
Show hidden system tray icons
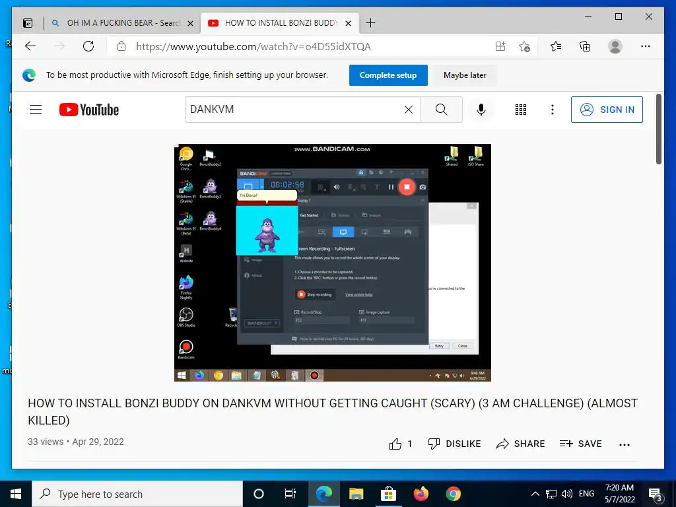(x=535, y=494)
